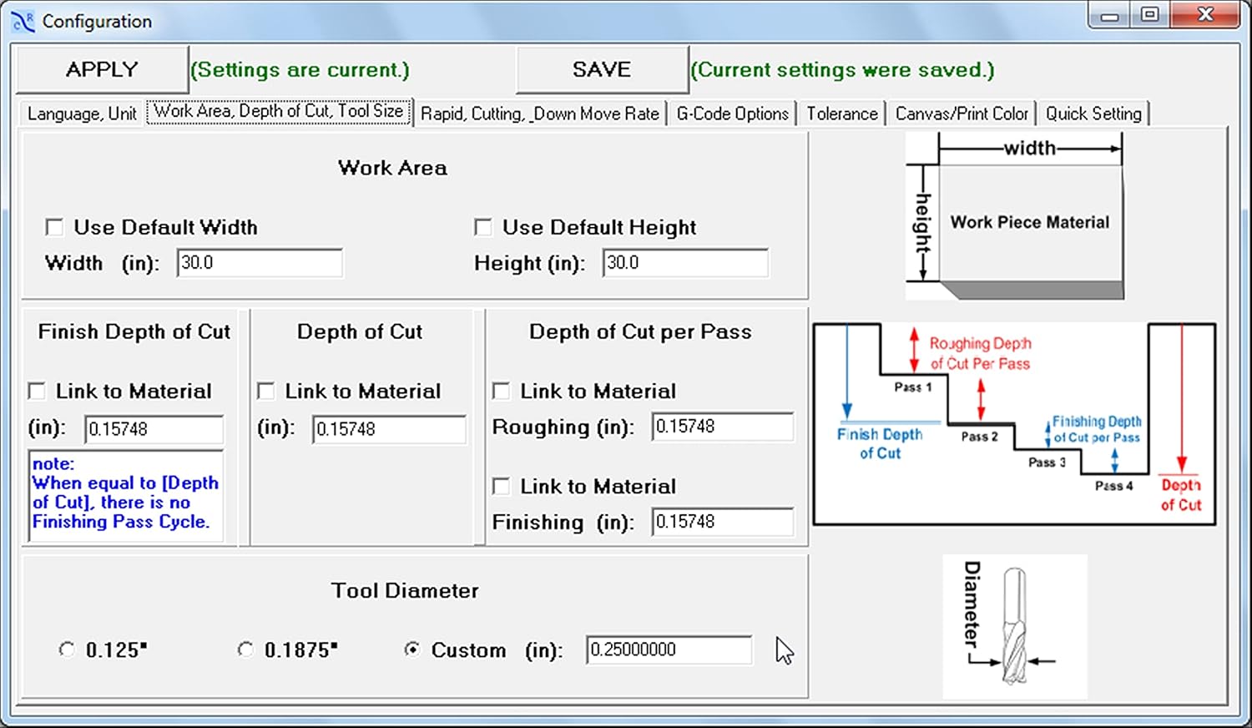The width and height of the screenshot is (1252, 728).
Task: Focus the Finish Depth of Cut input field
Action: tap(154, 429)
